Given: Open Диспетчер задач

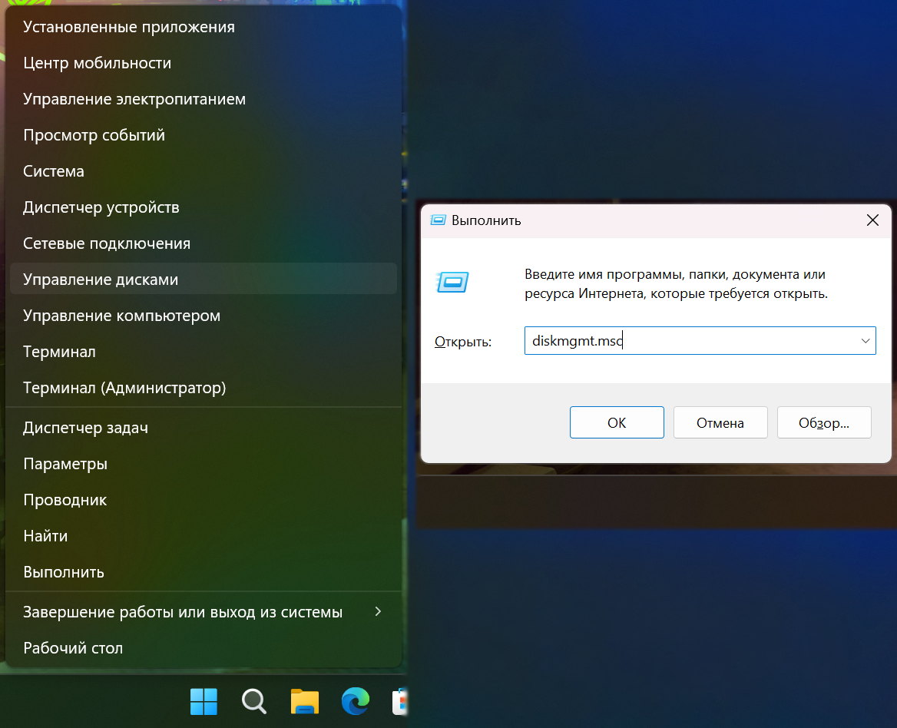Looking at the screenshot, I should (x=203, y=427).
